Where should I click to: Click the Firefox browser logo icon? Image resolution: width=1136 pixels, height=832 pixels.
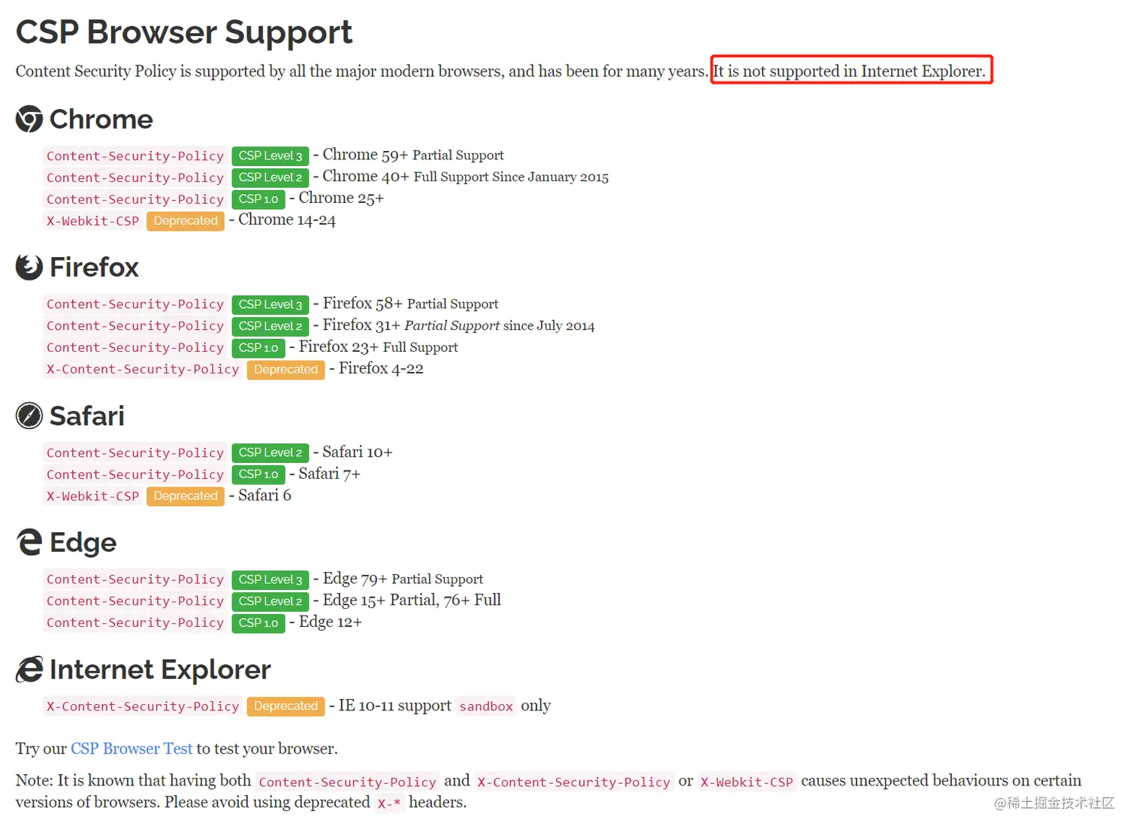tap(29, 267)
